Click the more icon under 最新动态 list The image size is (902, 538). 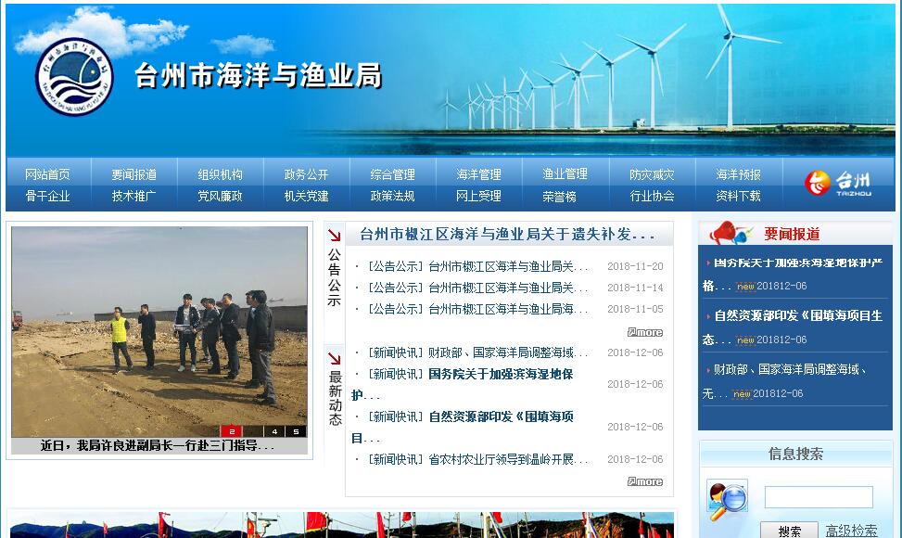pyautogui.click(x=644, y=481)
